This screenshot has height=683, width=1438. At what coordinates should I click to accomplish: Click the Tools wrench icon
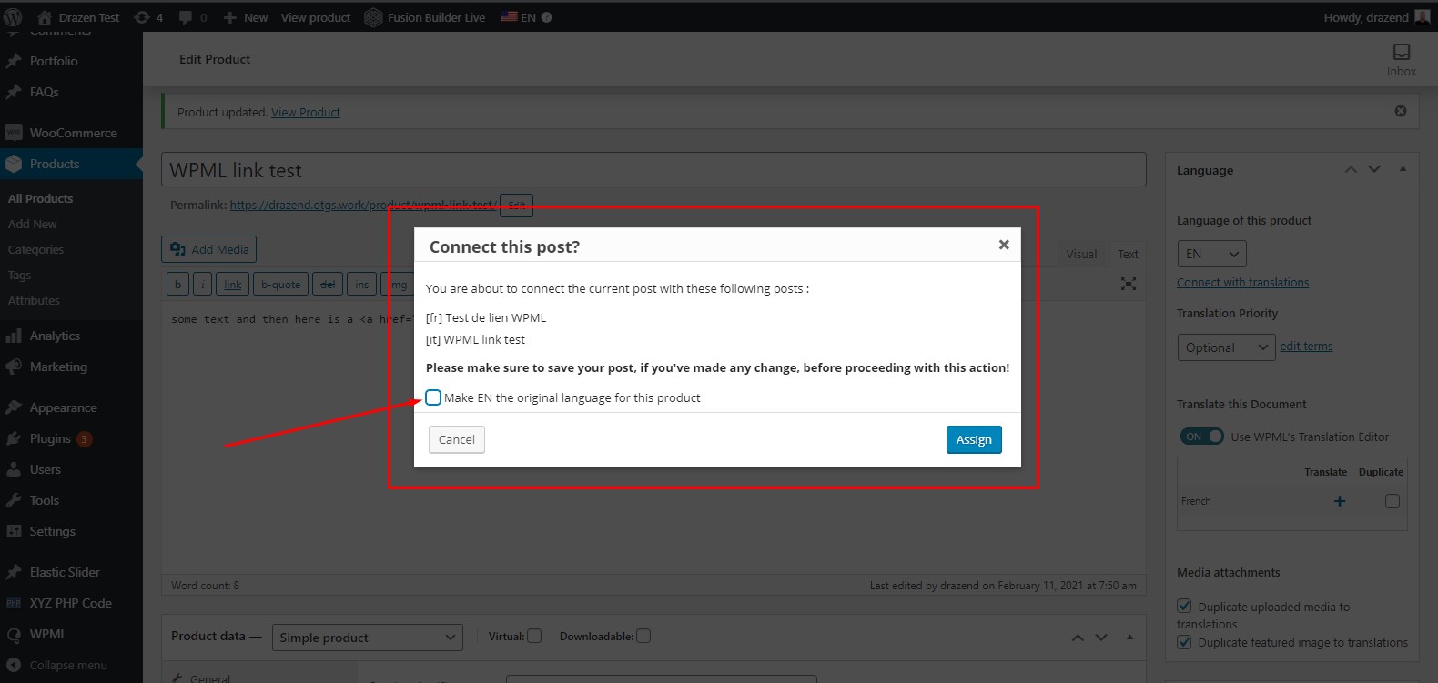point(14,500)
